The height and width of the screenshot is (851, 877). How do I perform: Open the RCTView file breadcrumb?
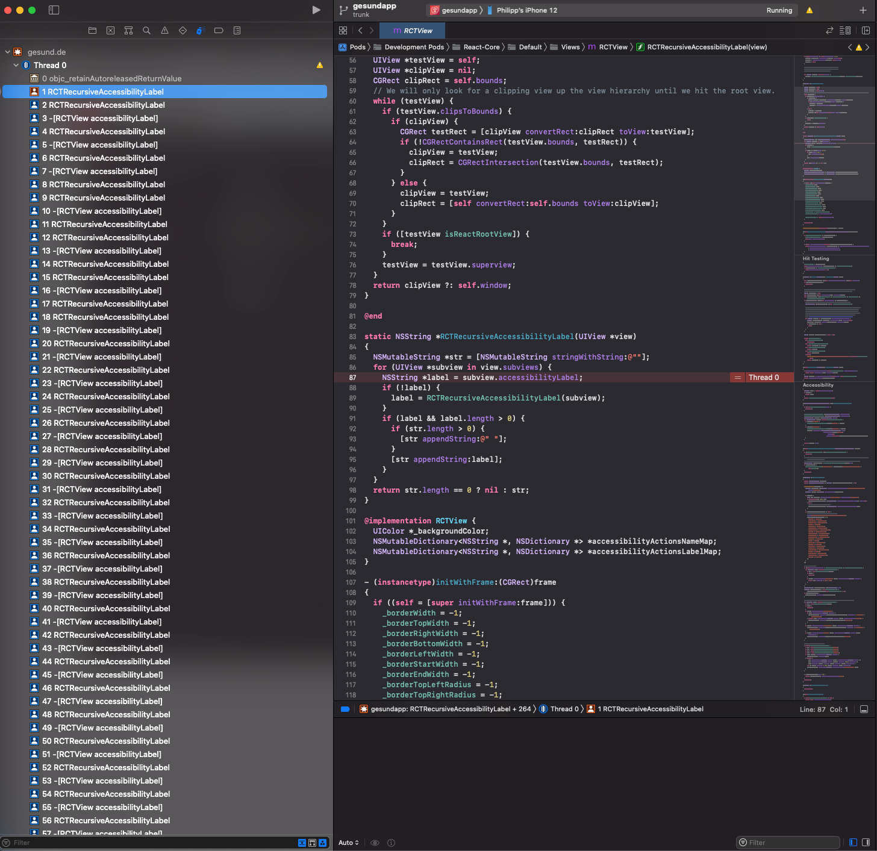click(x=608, y=47)
